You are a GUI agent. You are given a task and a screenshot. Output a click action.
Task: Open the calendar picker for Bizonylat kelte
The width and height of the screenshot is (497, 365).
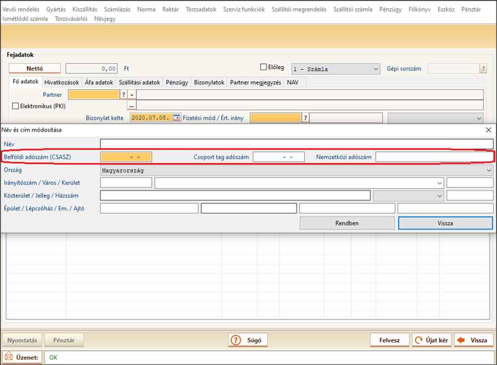click(x=177, y=117)
